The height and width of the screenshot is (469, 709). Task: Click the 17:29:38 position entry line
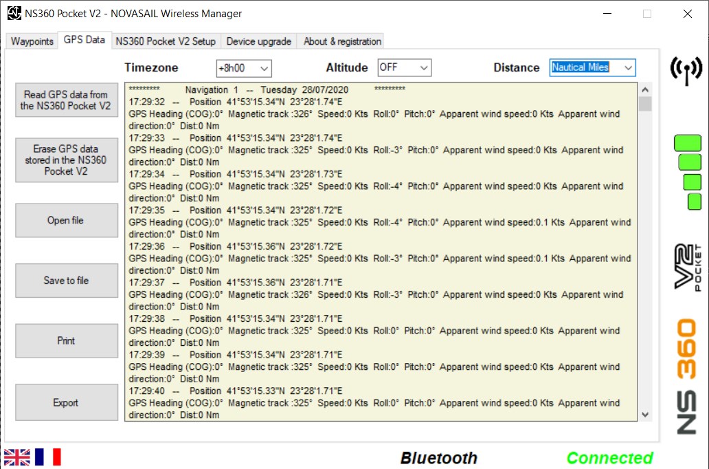coord(236,318)
